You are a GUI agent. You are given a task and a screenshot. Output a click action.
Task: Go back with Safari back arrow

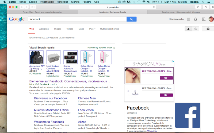[x=22, y=7]
